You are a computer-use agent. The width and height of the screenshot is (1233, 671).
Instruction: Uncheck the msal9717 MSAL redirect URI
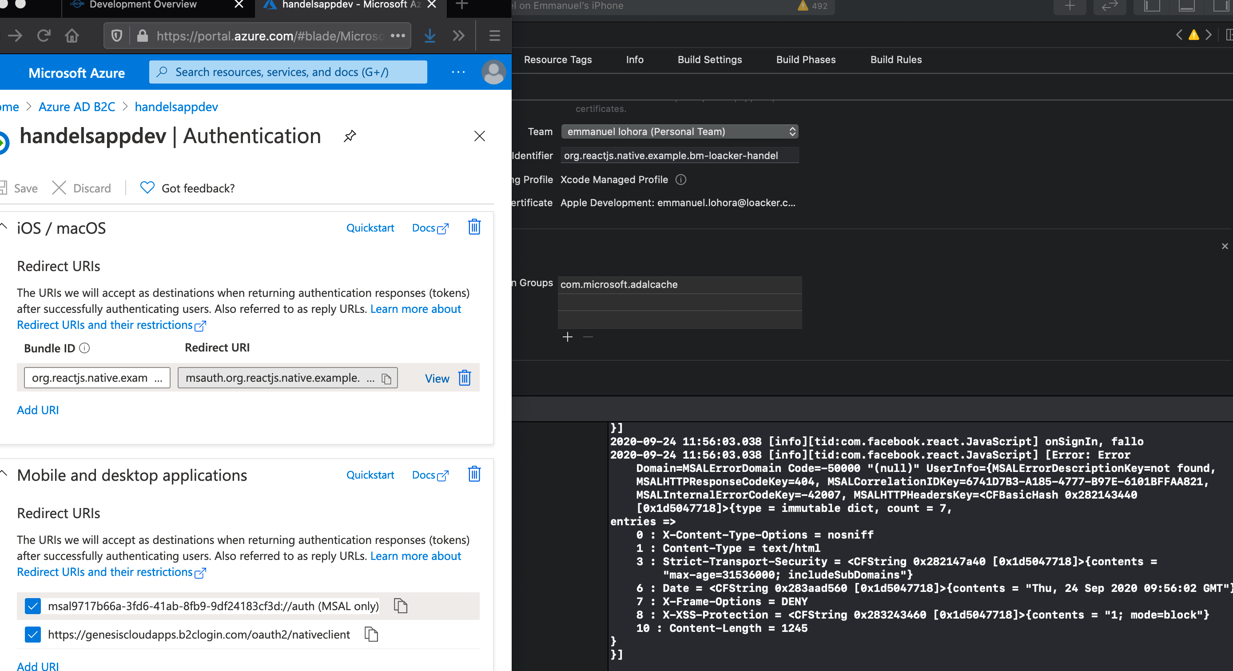click(x=32, y=606)
